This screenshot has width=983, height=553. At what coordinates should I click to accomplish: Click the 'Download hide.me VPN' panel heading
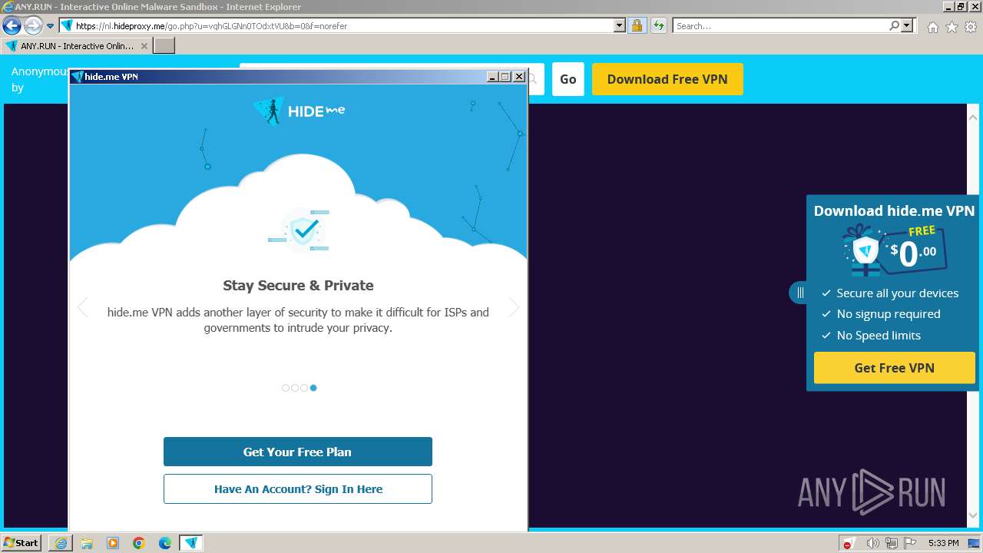coord(894,211)
